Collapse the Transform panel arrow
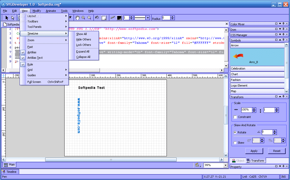 [280, 97]
